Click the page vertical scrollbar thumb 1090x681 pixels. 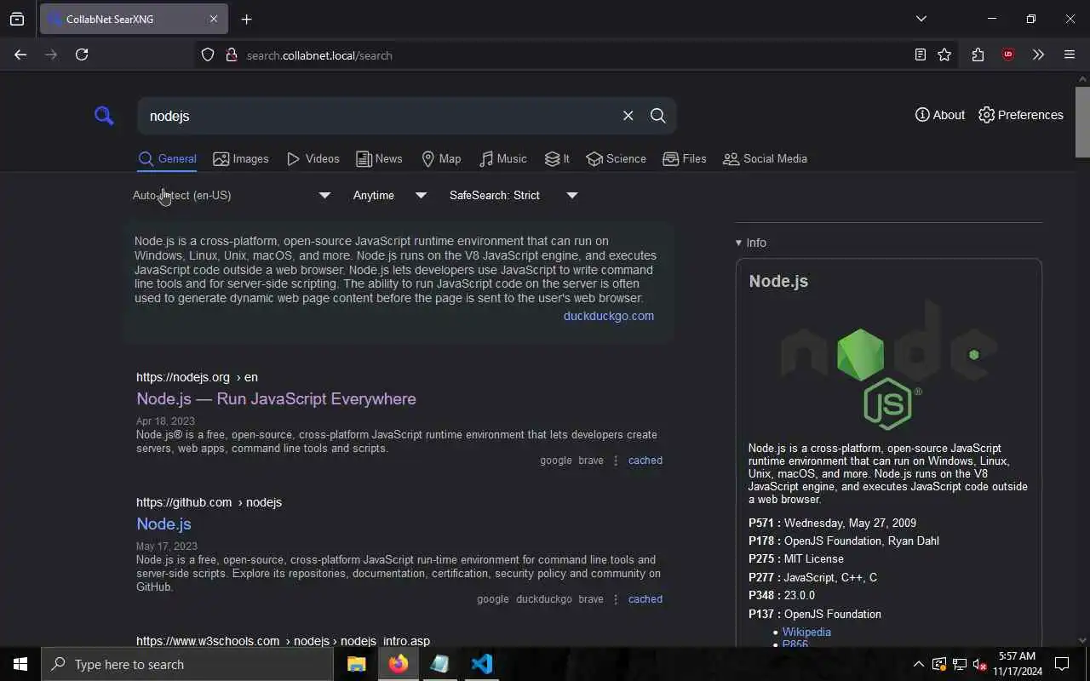(x=1082, y=122)
